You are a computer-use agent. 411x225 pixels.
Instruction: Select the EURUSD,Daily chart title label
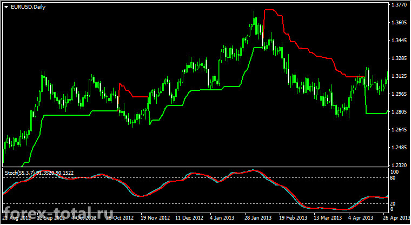(28, 7)
